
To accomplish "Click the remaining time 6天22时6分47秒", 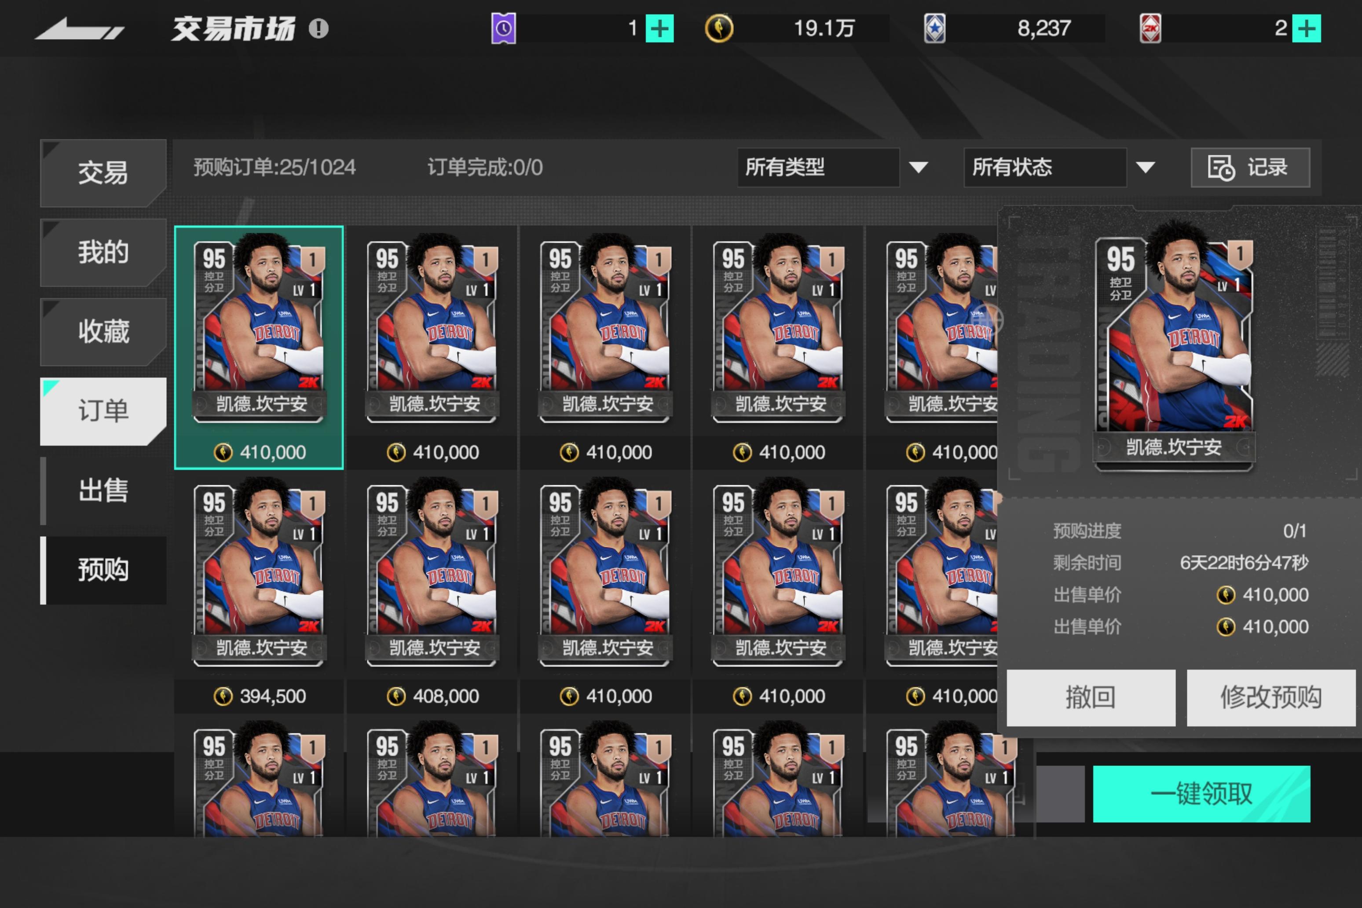I will (x=1244, y=562).
